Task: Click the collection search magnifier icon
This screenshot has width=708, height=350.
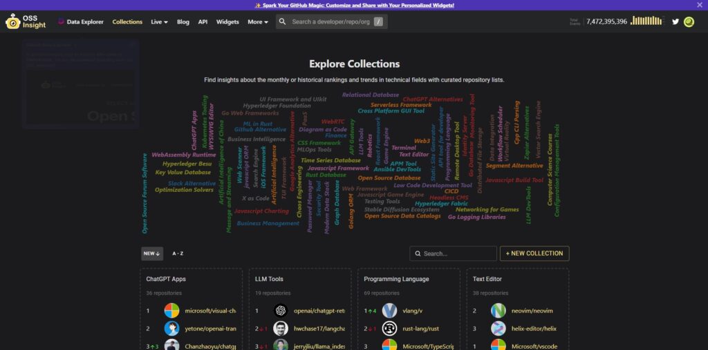Action: coord(418,253)
